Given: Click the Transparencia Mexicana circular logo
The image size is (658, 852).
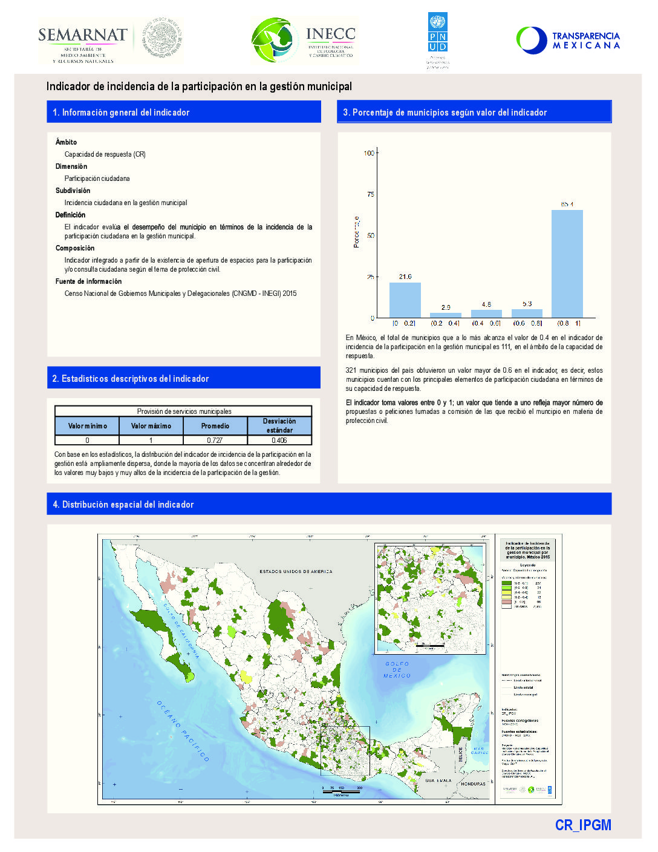Looking at the screenshot, I should [532, 40].
